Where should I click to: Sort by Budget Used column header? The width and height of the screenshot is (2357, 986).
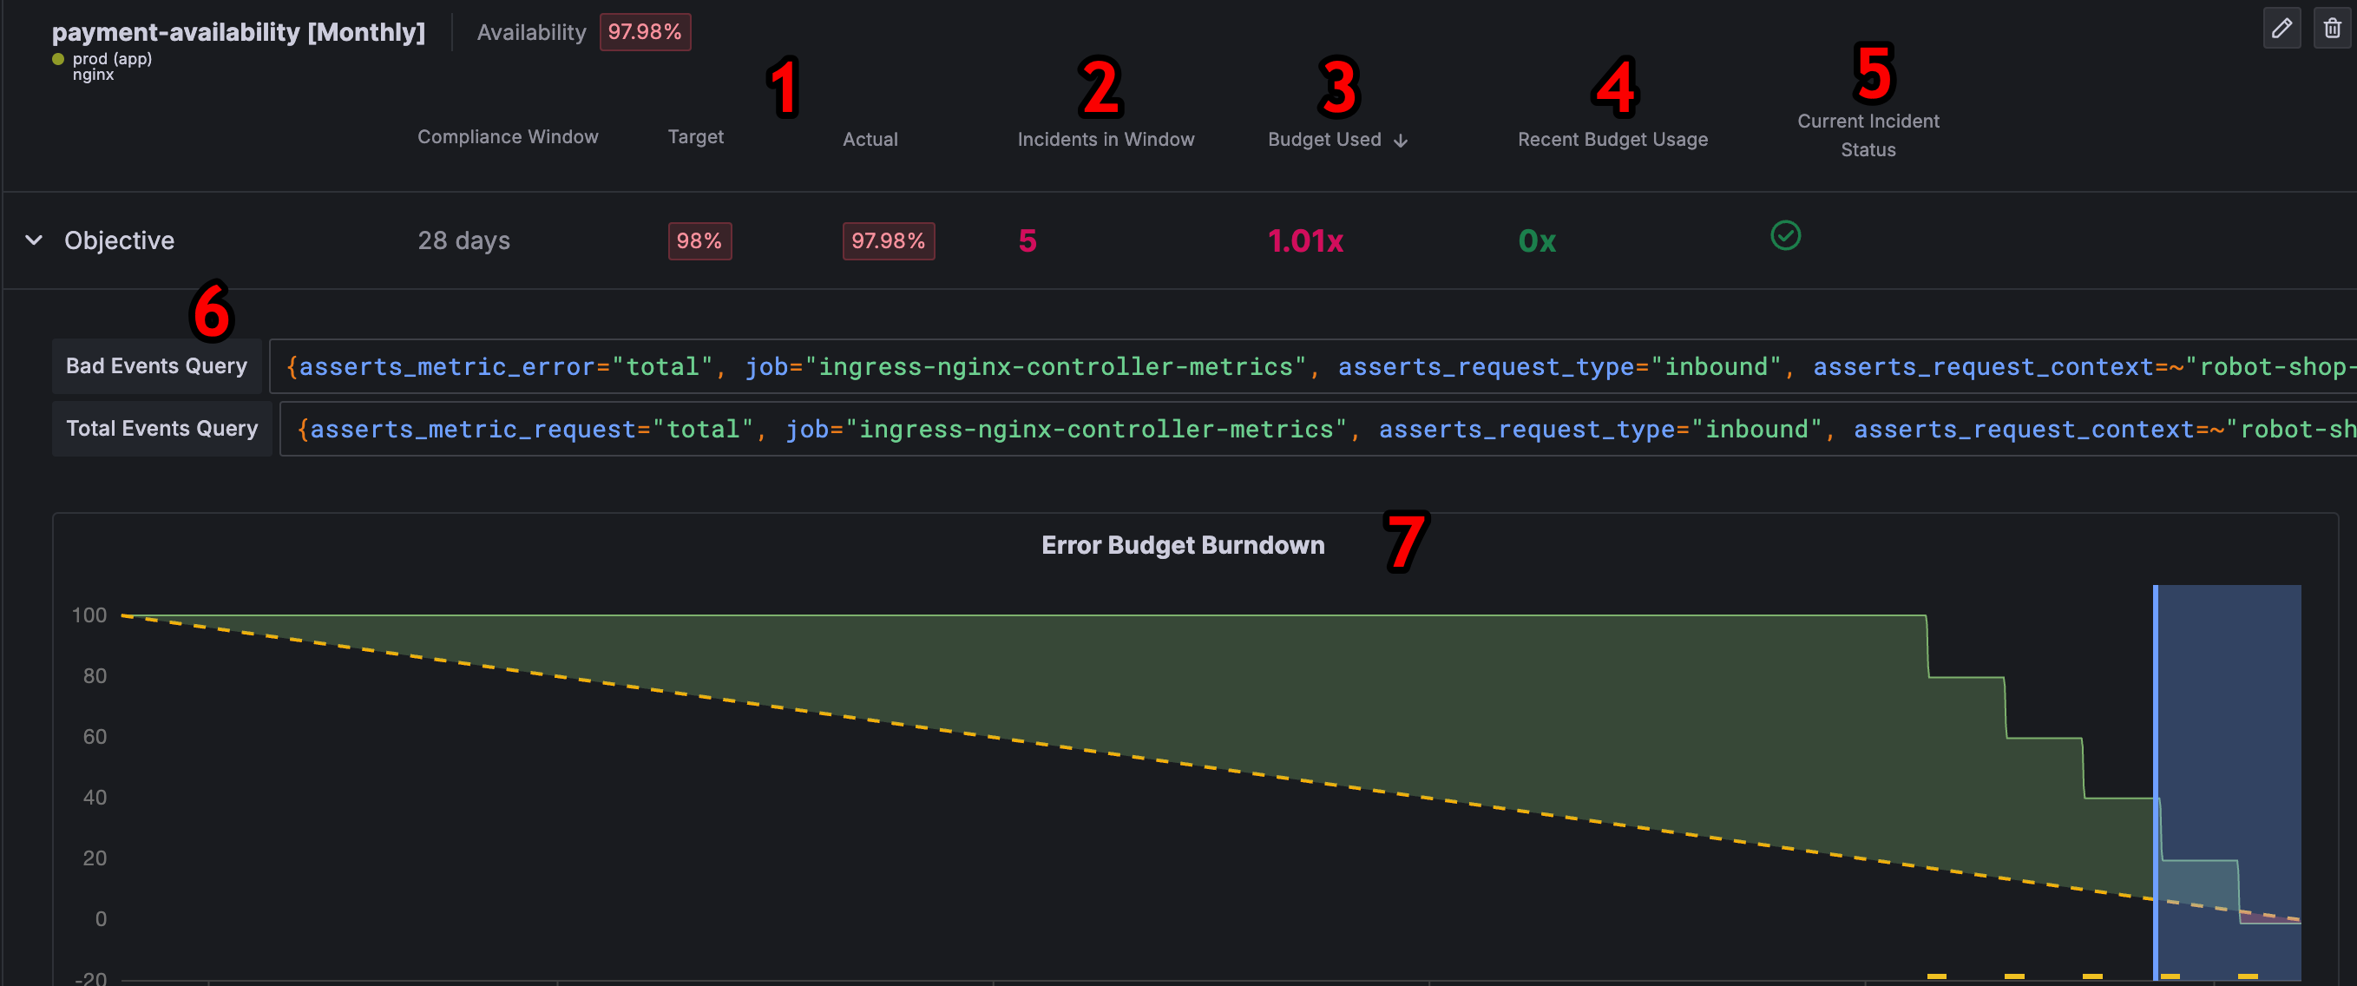click(x=1324, y=139)
